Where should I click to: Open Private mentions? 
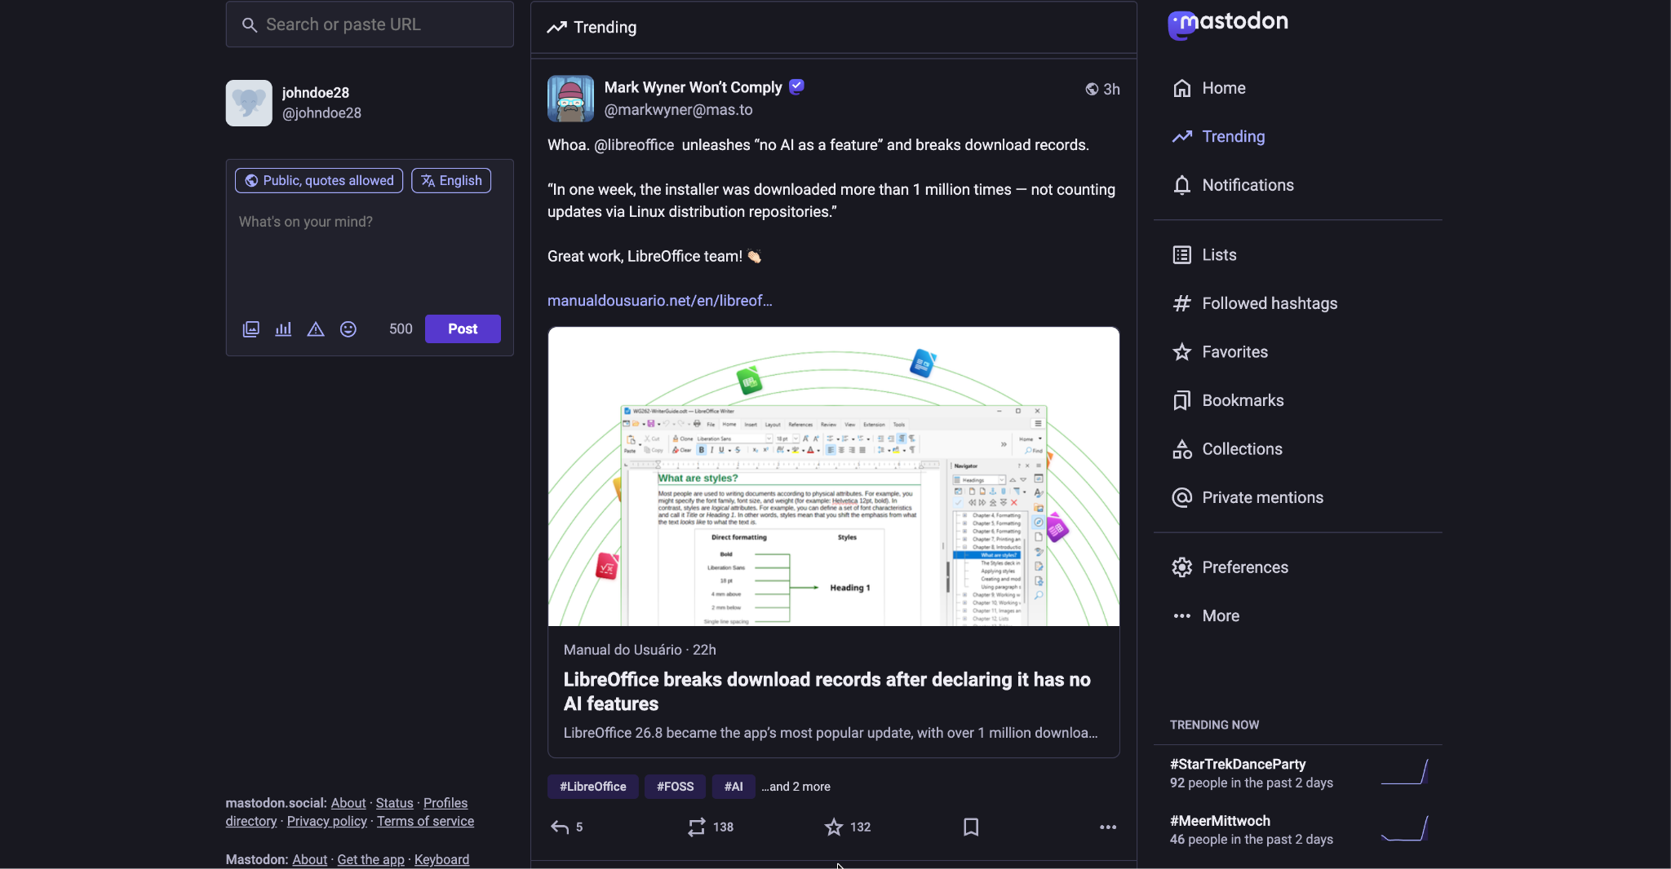tap(1248, 497)
